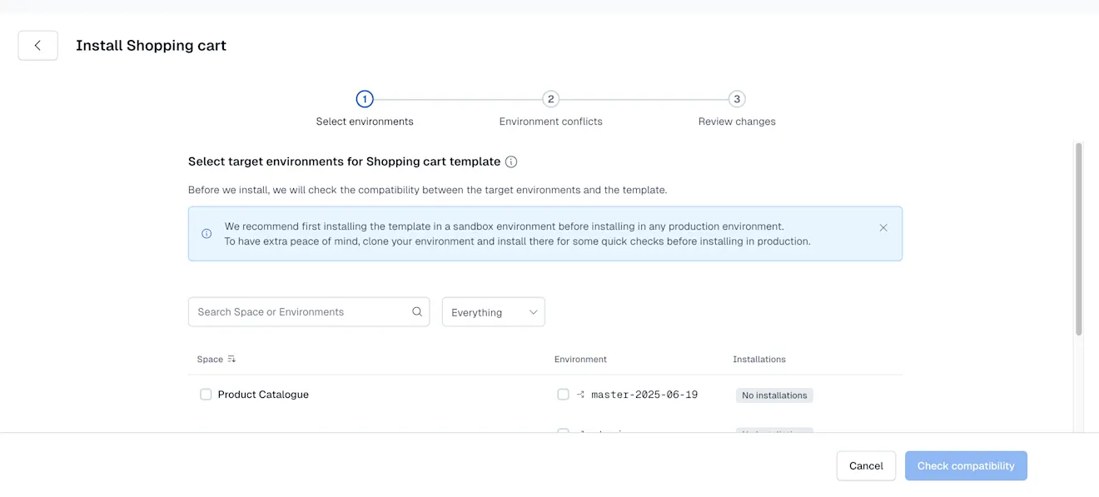1099x497 pixels.
Task: Click the chevron on the filter selector
Action: (533, 311)
